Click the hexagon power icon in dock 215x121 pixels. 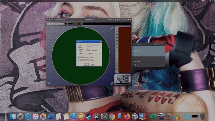96,117
